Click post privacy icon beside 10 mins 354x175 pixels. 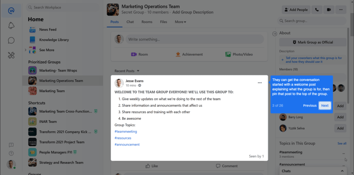[140, 85]
